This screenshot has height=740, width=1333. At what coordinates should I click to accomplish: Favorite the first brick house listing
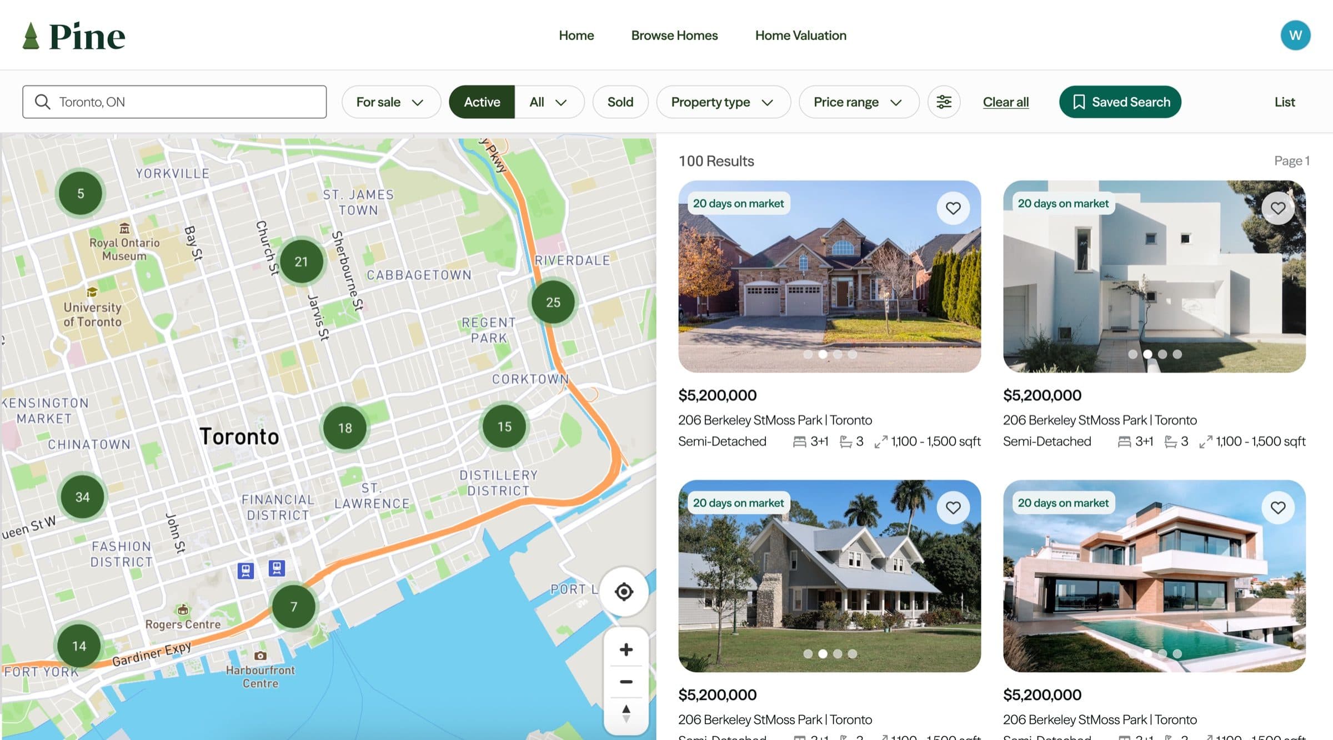(953, 208)
